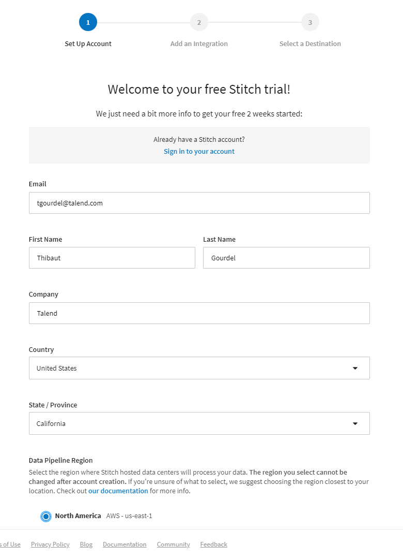Viewport: 403px width, 559px height.
Task: Click the State / Province dropdown arrow
Action: (x=355, y=423)
